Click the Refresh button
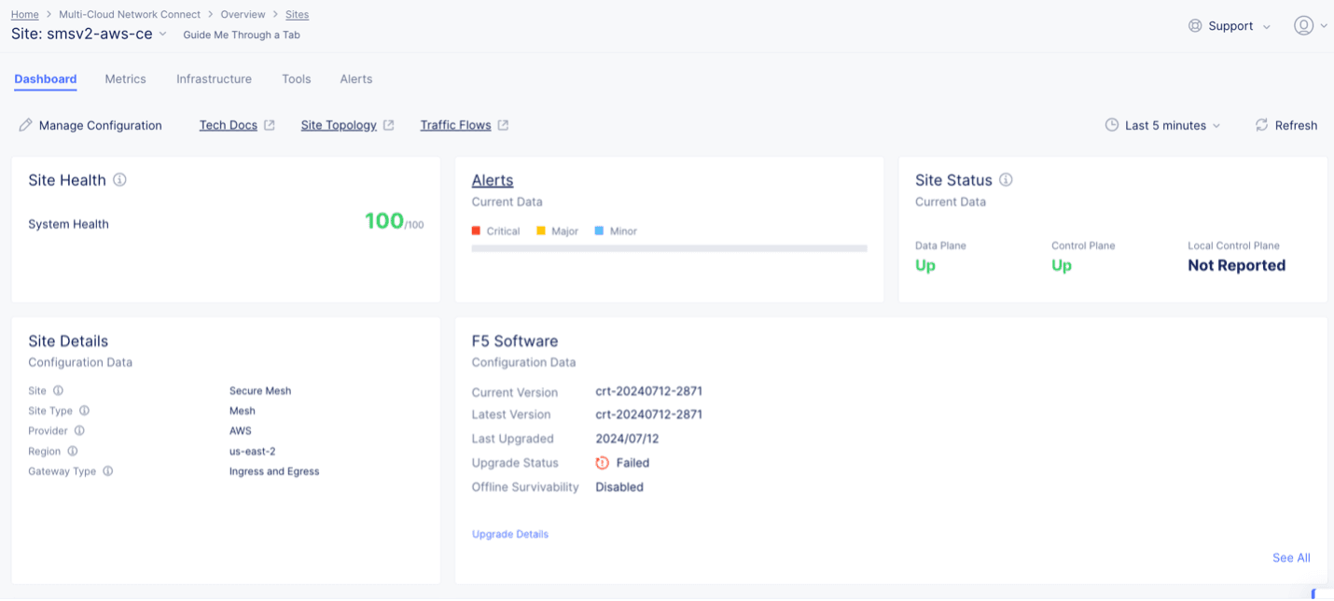Viewport: 1334px width, 601px height. (x=1286, y=125)
